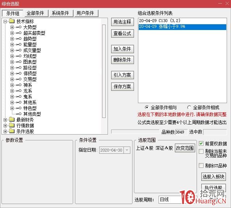This screenshot has height=208, width=231.
Task: Click the 删除条件 button
Action: point(122,60)
